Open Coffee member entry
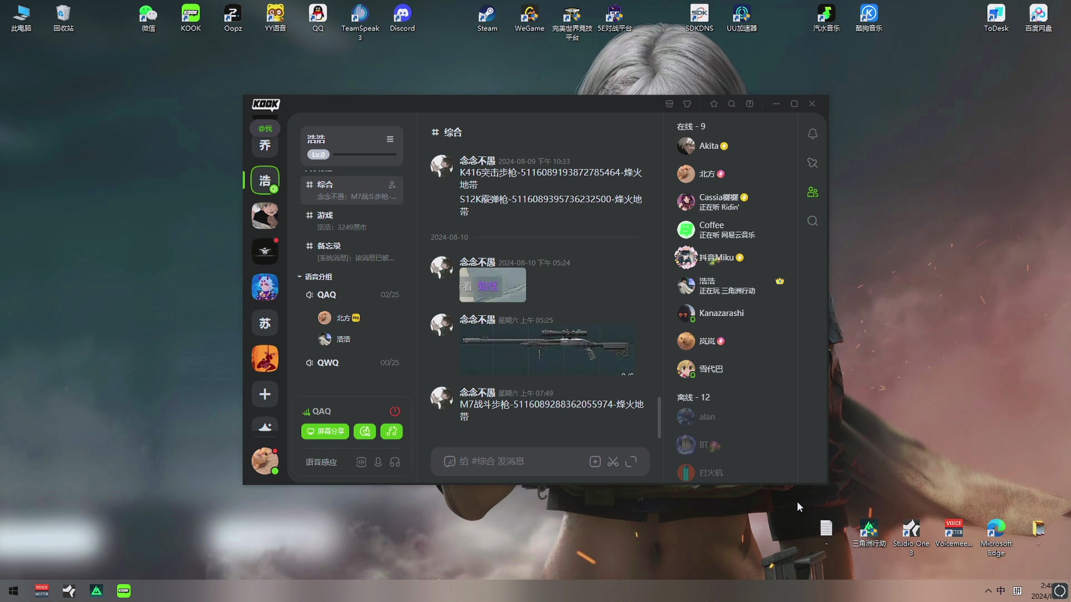 coord(731,230)
